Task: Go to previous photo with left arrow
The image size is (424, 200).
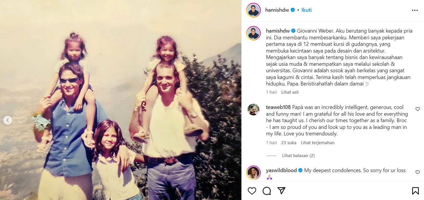Action: (x=8, y=120)
